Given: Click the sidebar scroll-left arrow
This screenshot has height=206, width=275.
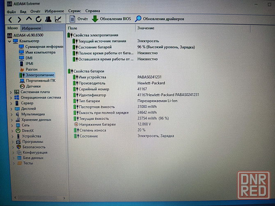Looking at the screenshot, I should point(15,197).
